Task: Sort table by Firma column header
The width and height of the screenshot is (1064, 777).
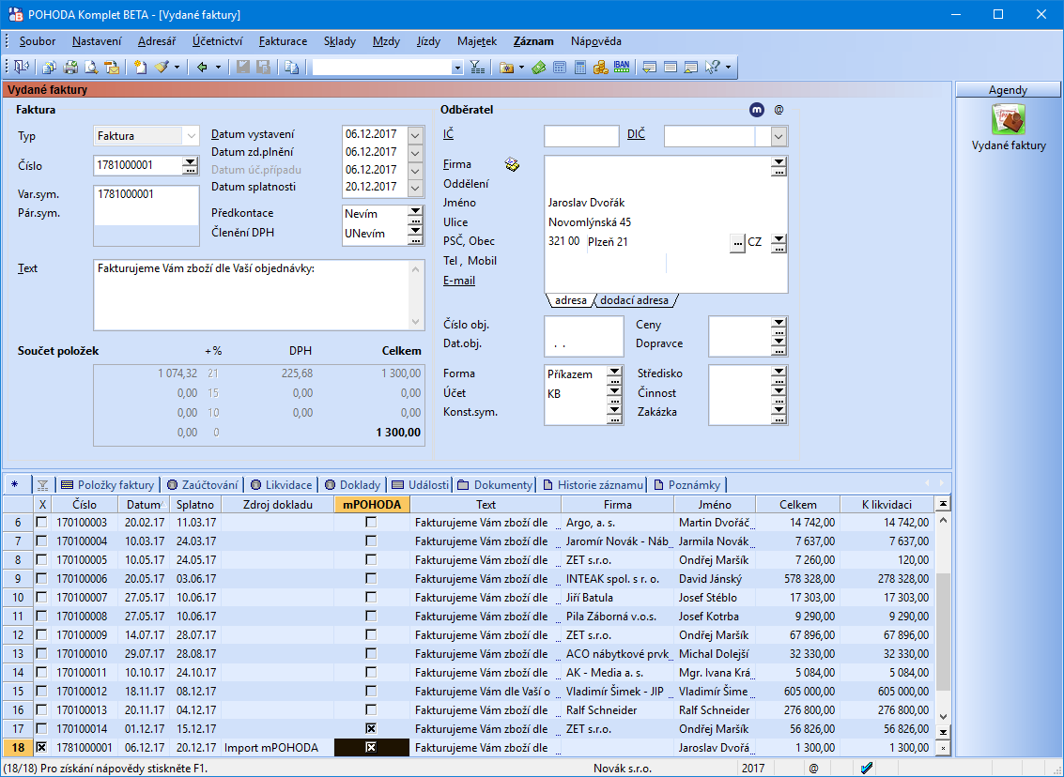Action: point(618,505)
